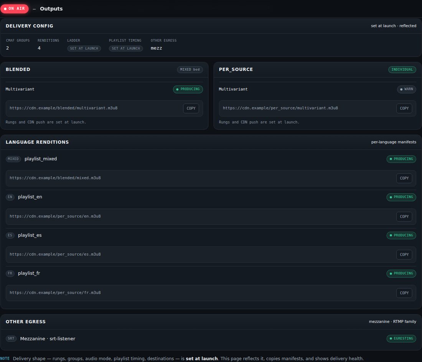Select the per_source multivariant.m3u8 URL text
This screenshot has width=422, height=362.
pyautogui.click(x=280, y=108)
